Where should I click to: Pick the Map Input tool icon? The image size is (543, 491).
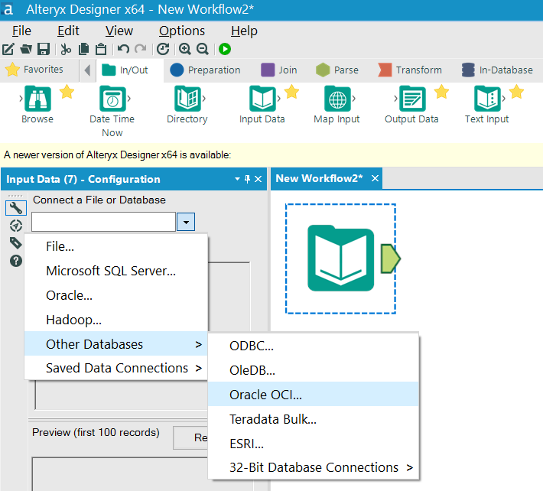[x=337, y=99]
